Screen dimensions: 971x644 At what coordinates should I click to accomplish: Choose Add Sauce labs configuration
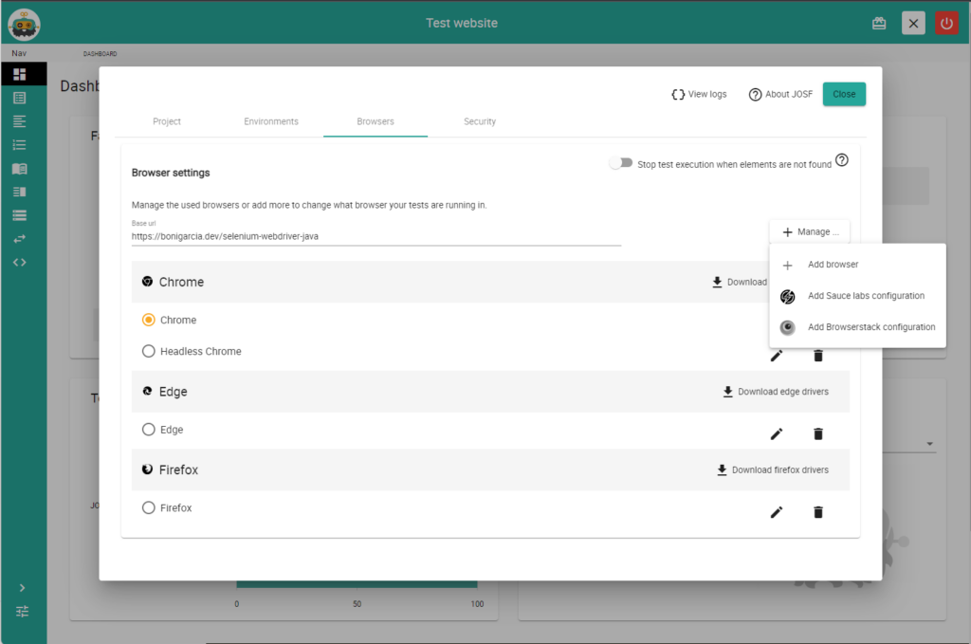pyautogui.click(x=865, y=296)
